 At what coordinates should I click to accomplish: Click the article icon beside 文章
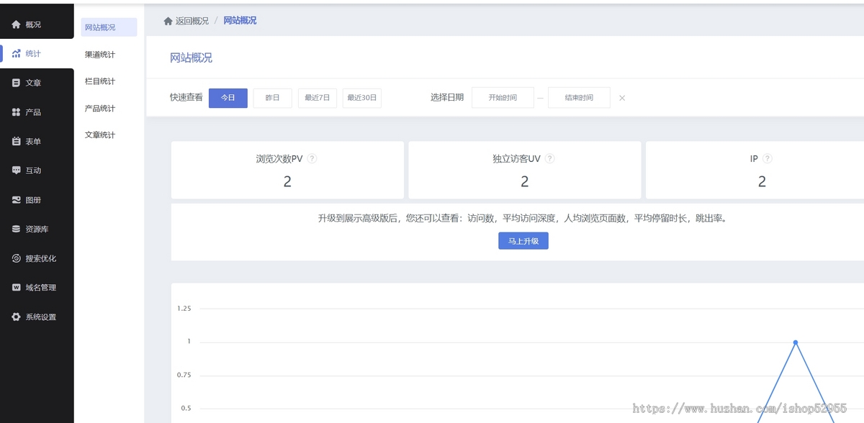click(x=16, y=83)
